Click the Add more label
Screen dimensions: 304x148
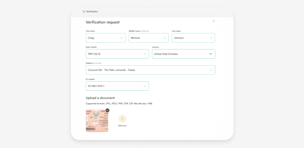click(122, 125)
